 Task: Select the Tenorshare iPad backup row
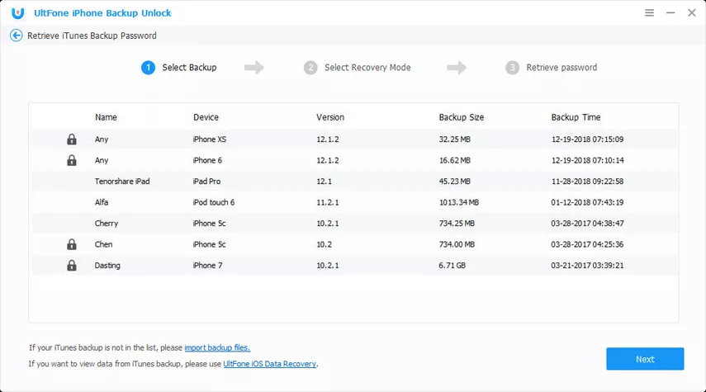355,182
